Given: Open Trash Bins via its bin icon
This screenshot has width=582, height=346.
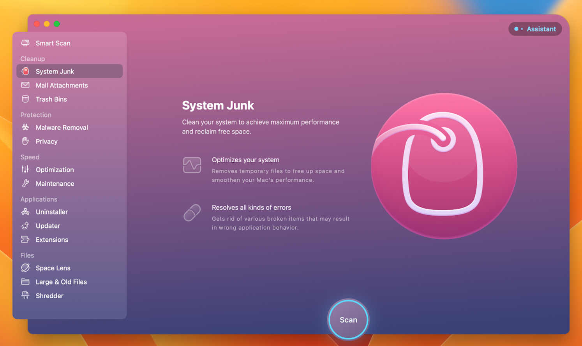Looking at the screenshot, I should pyautogui.click(x=25, y=99).
